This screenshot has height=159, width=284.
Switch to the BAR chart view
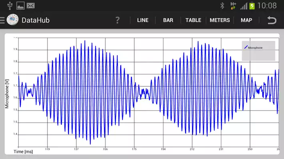[x=168, y=20]
